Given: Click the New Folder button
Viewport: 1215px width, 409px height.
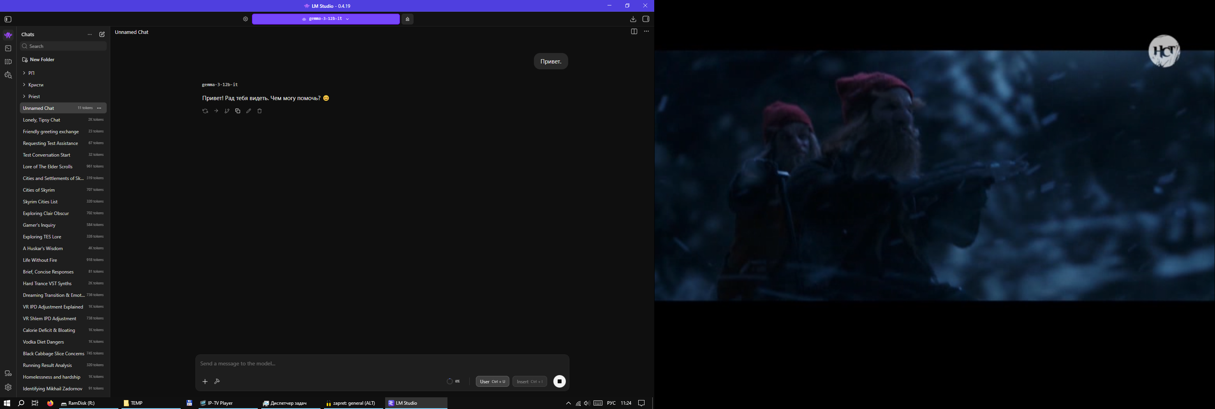Looking at the screenshot, I should (39, 60).
